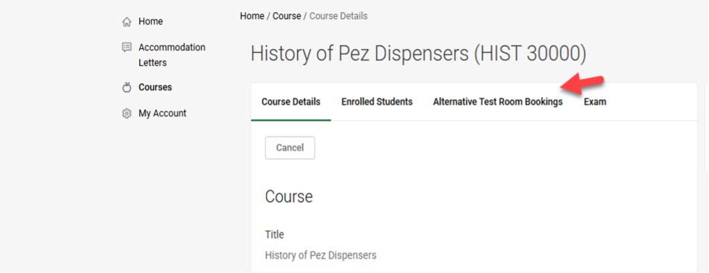Click the Title field label
The width and height of the screenshot is (709, 273).
tap(274, 235)
